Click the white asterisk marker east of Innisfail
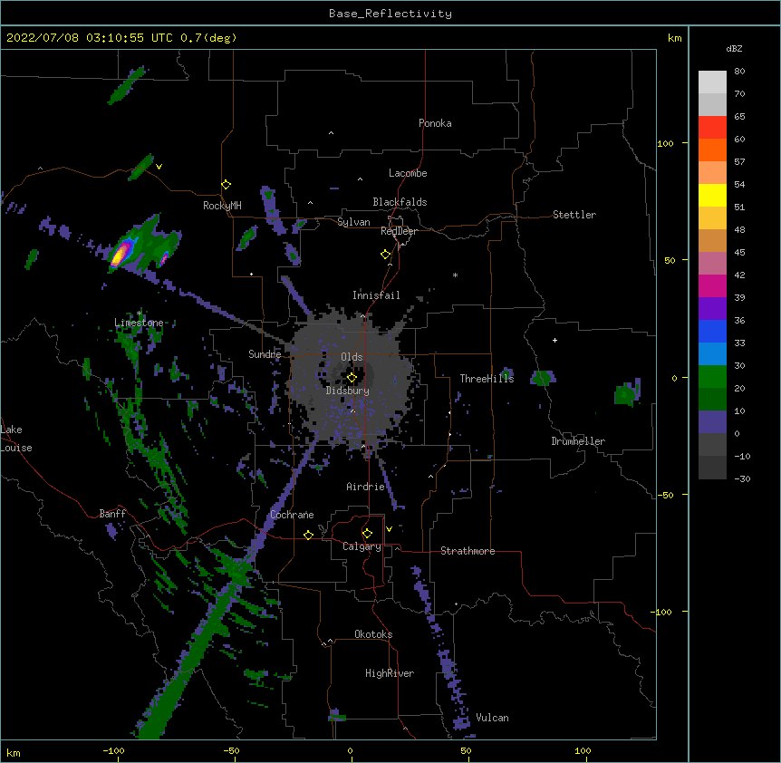 click(x=455, y=275)
